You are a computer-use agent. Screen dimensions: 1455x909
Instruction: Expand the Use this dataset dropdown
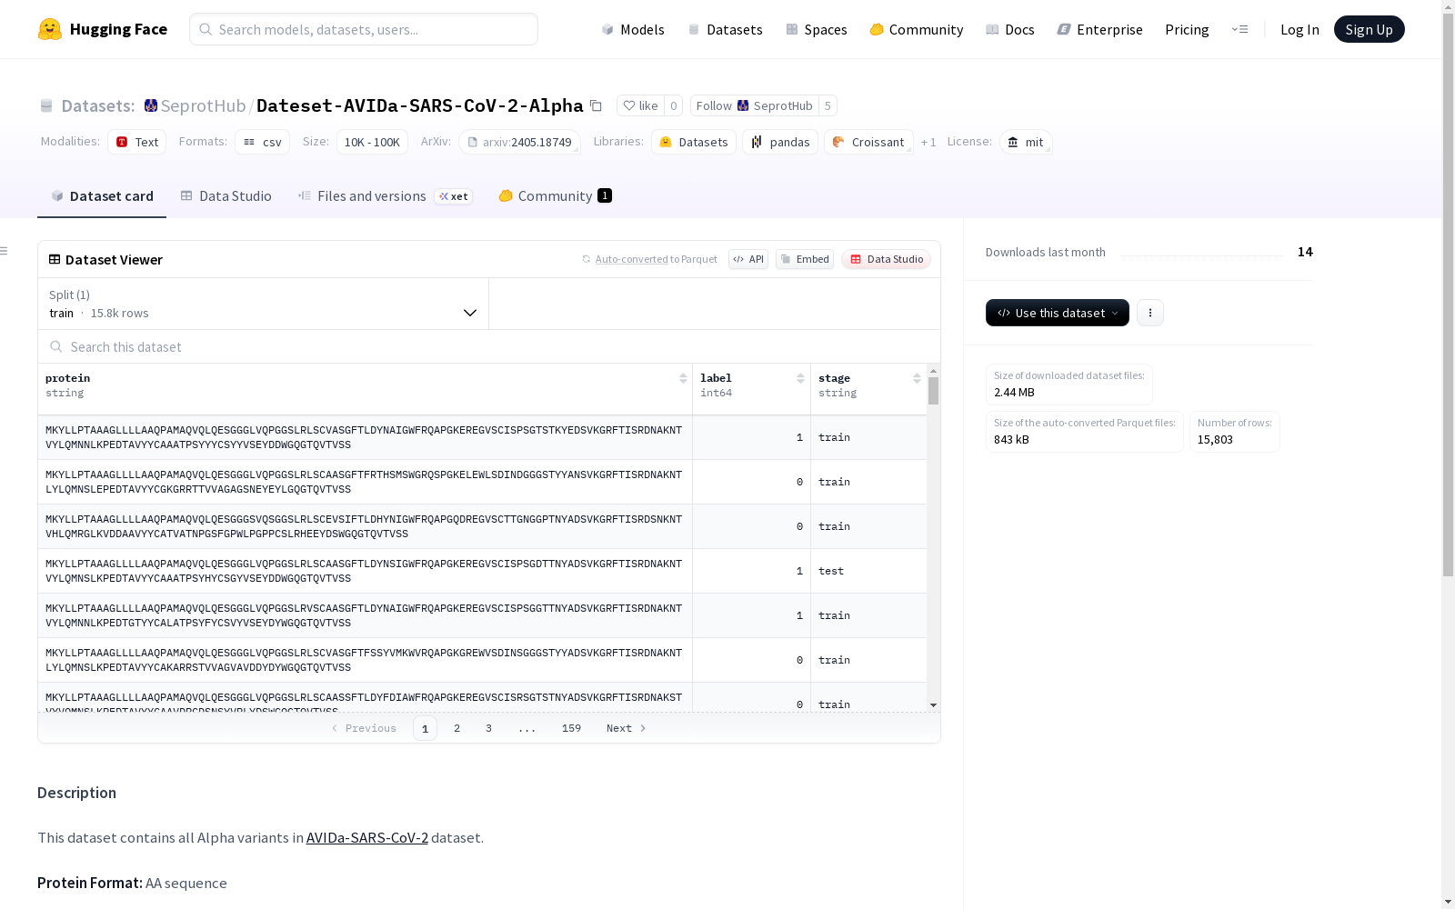pyautogui.click(x=1058, y=313)
